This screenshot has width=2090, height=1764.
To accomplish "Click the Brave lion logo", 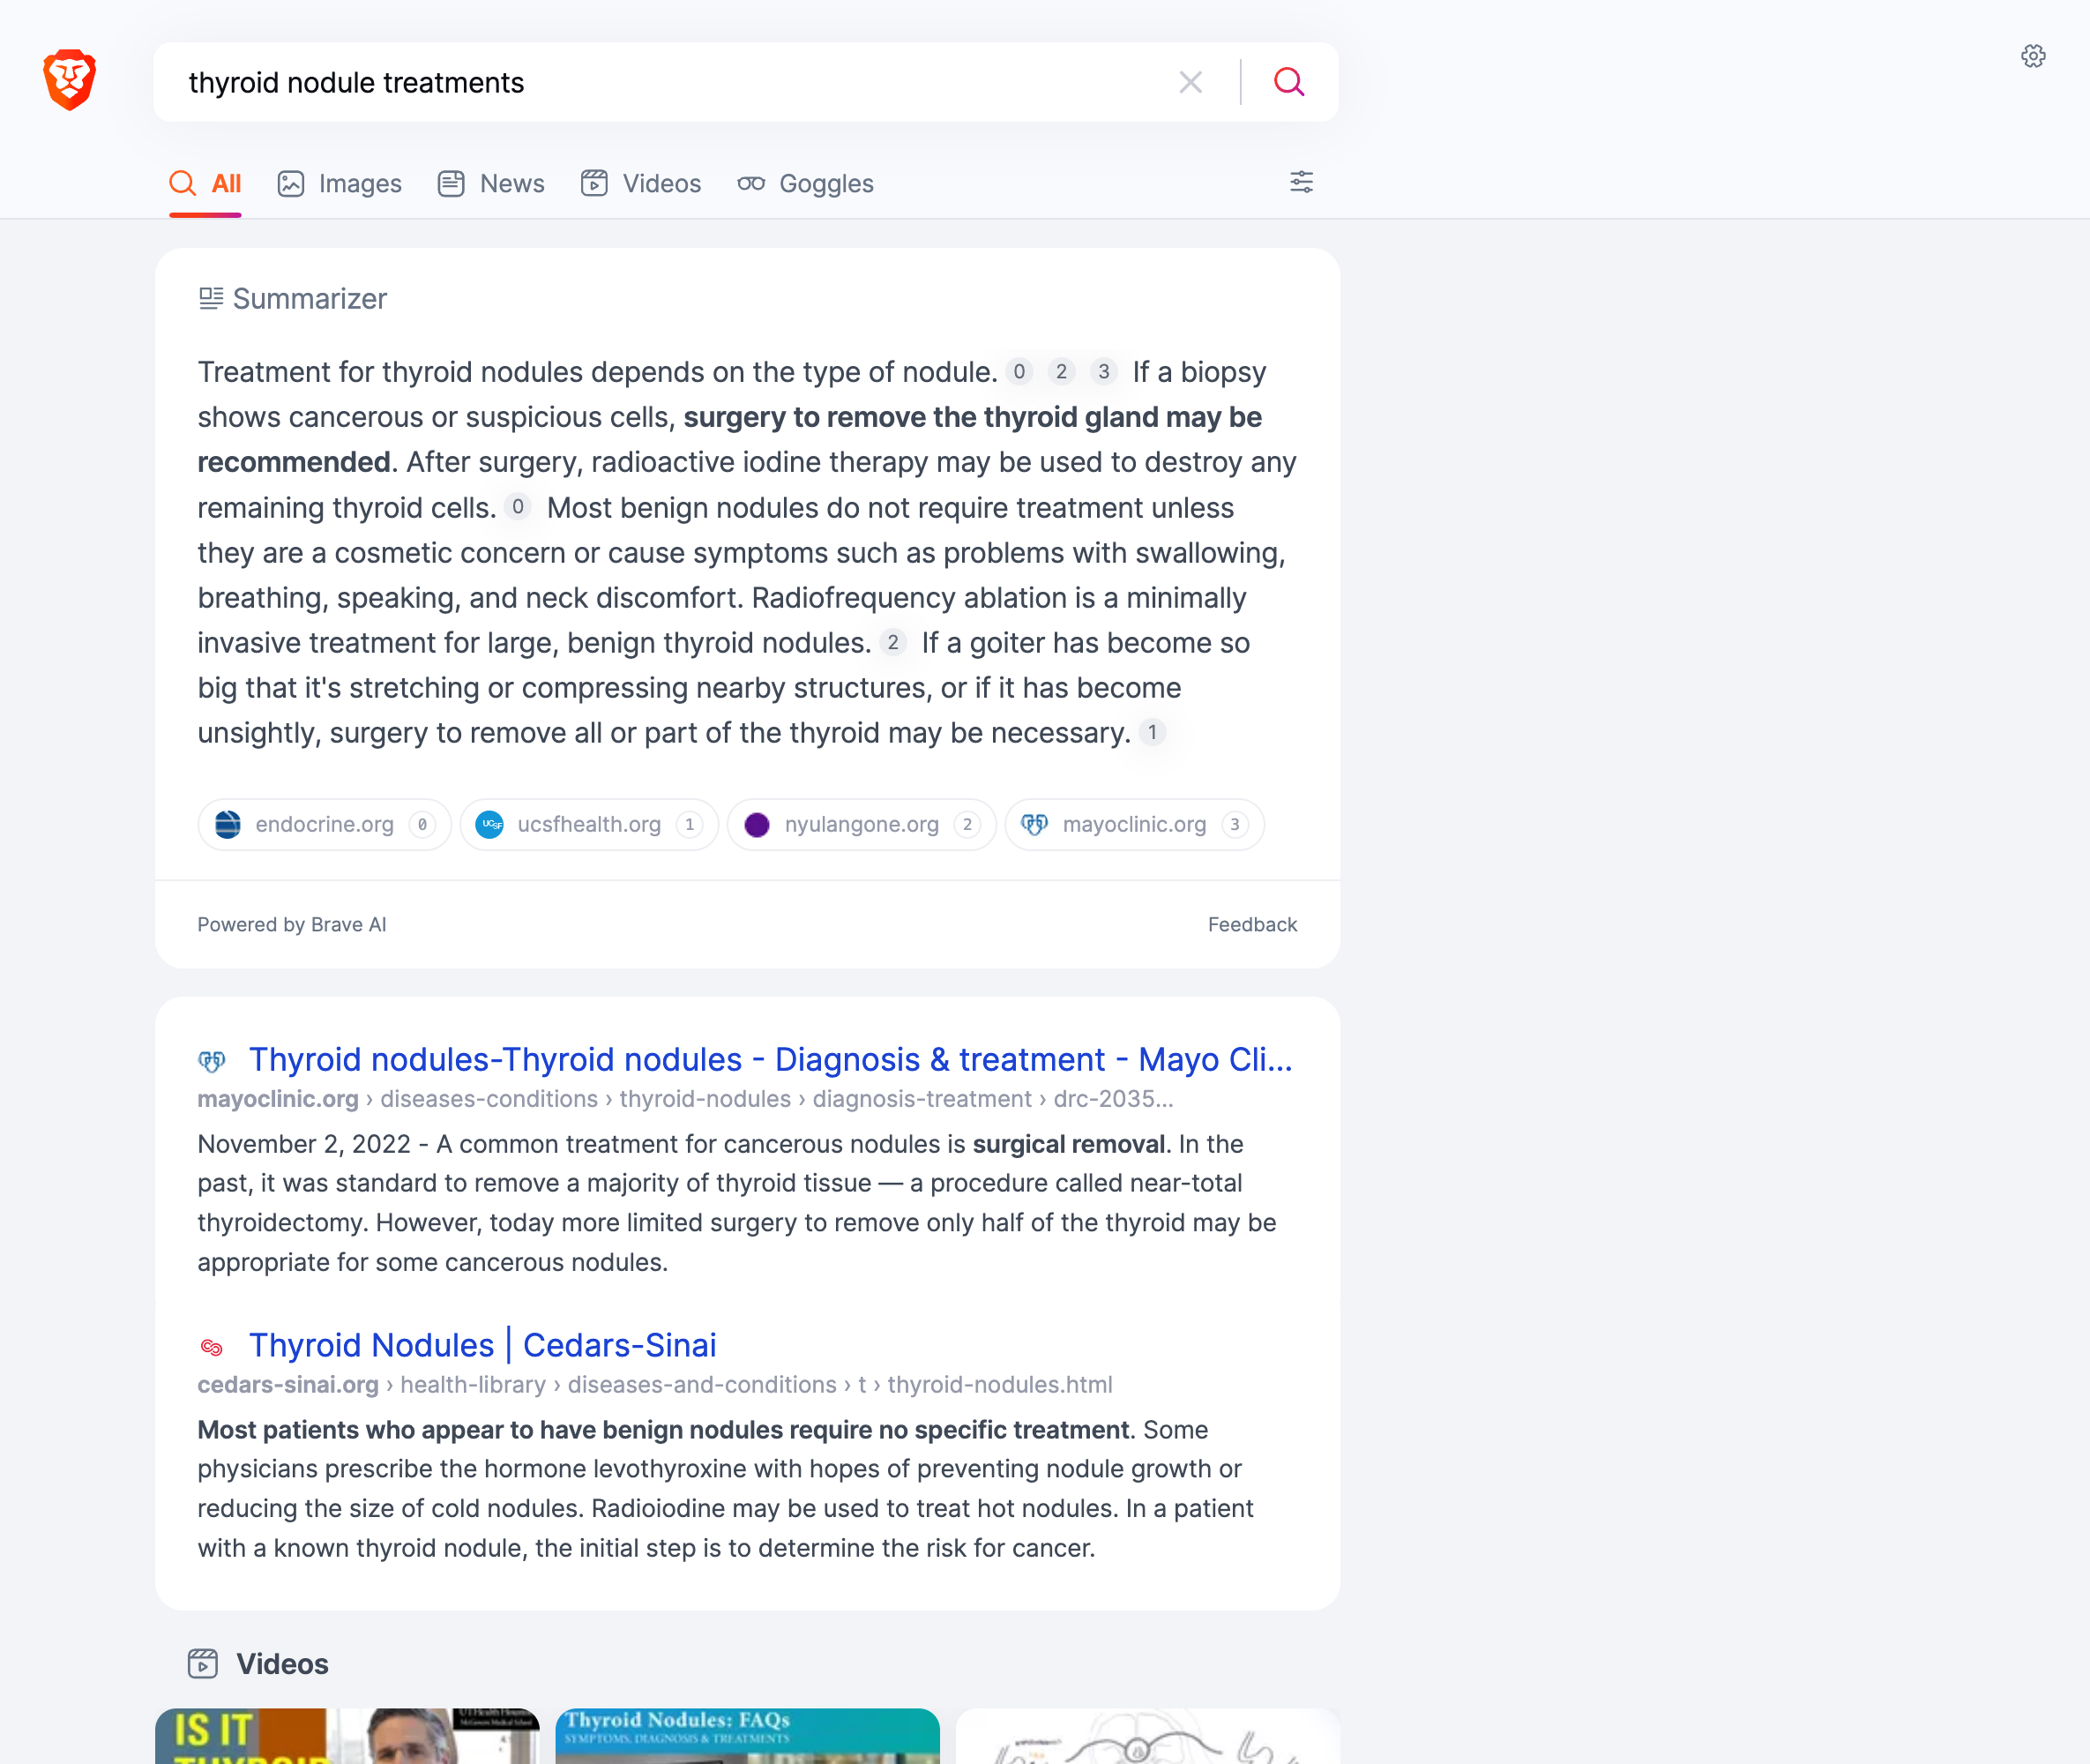I will 69,80.
